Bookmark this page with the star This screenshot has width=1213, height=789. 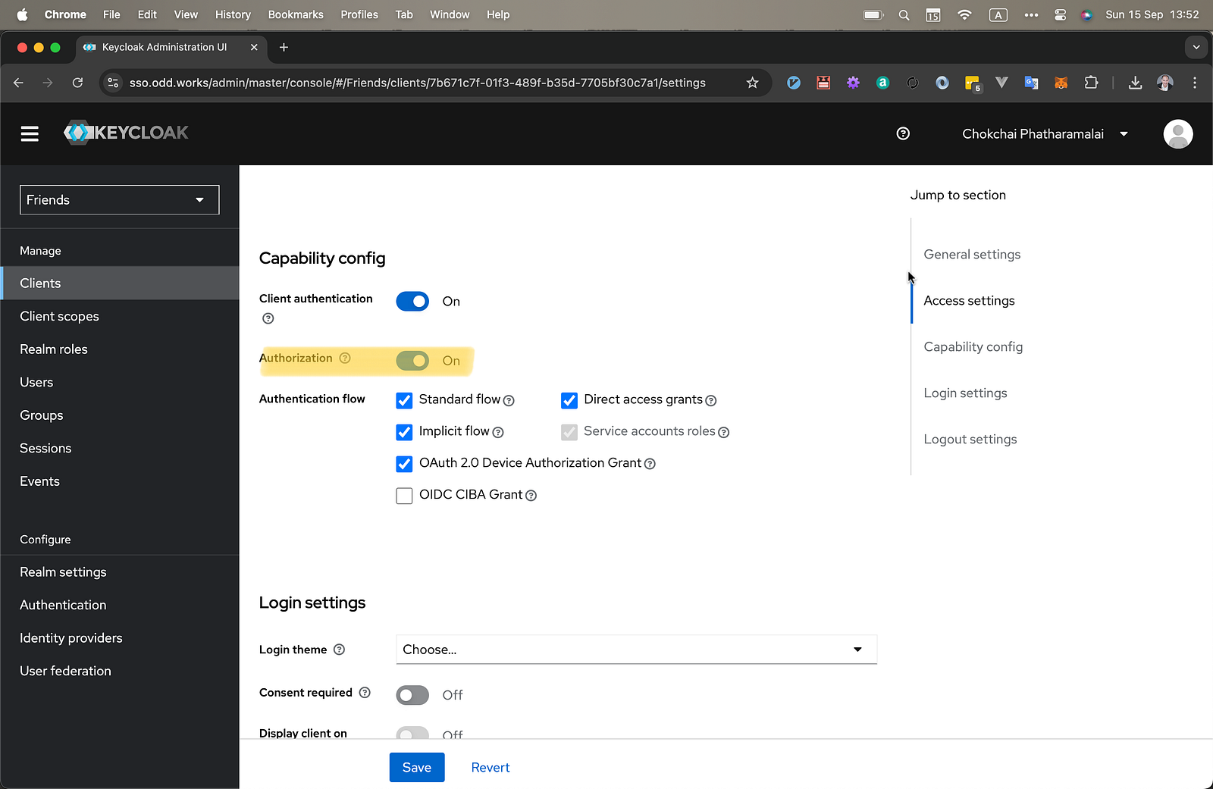coord(752,83)
